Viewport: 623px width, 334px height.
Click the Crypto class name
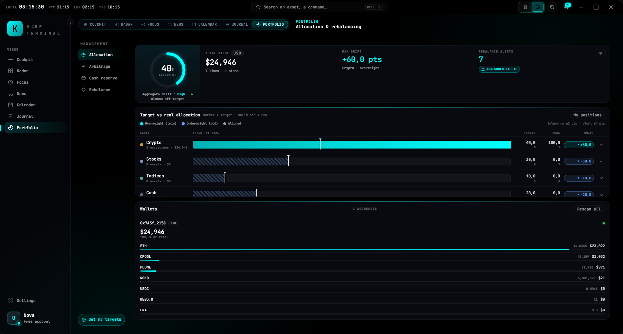154,143
